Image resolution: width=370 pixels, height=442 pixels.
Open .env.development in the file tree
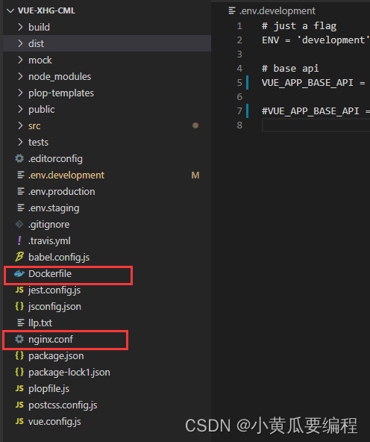(x=66, y=175)
